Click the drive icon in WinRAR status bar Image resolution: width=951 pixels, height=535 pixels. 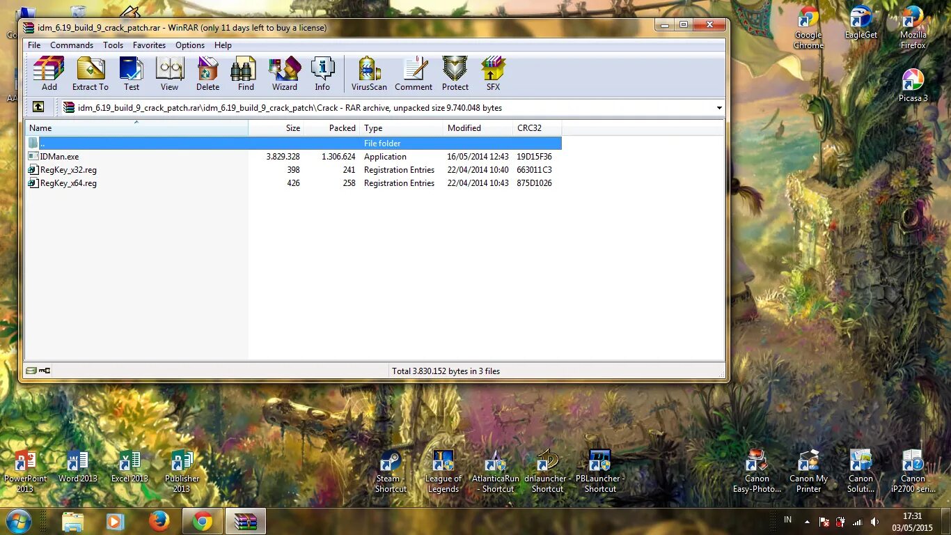point(31,371)
